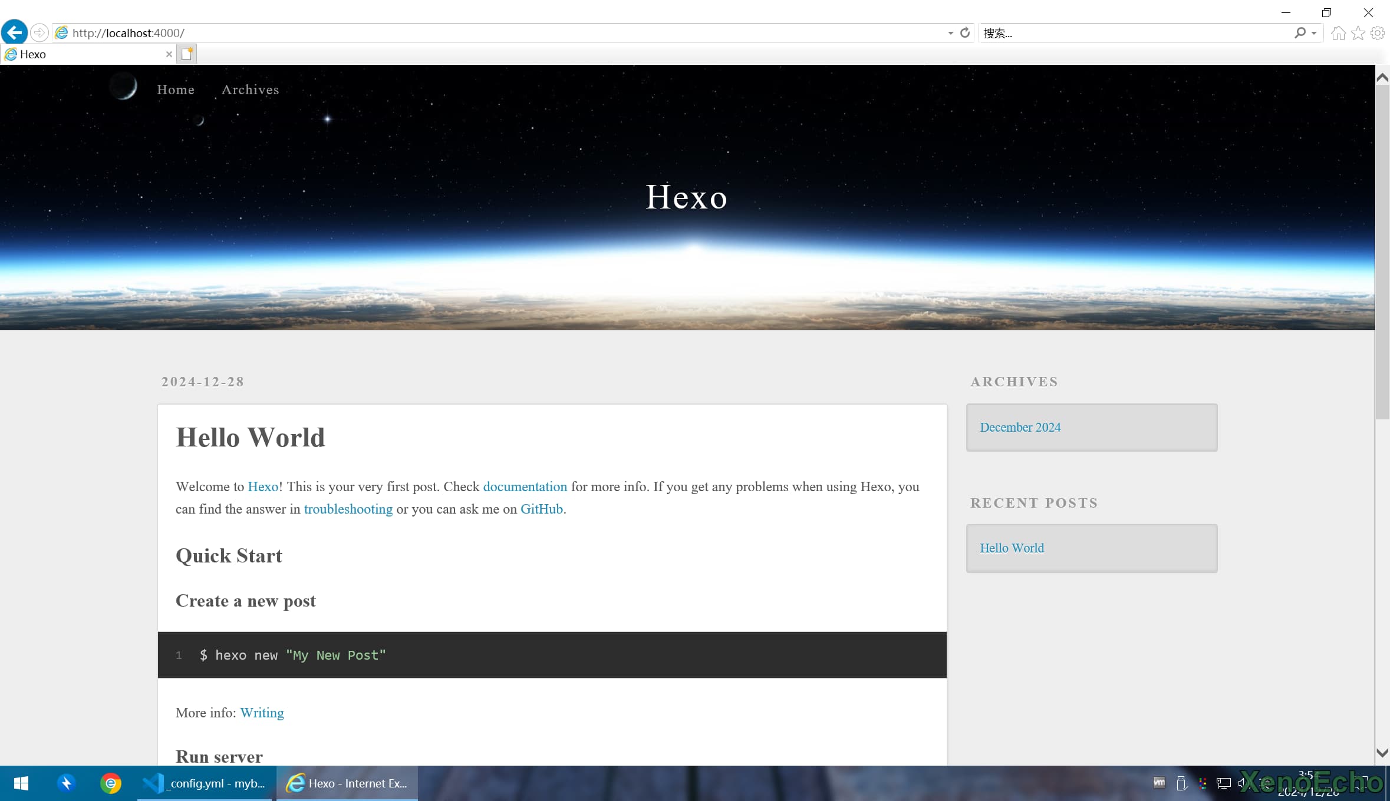Open the troubleshooting link
The width and height of the screenshot is (1390, 801).
(x=348, y=509)
